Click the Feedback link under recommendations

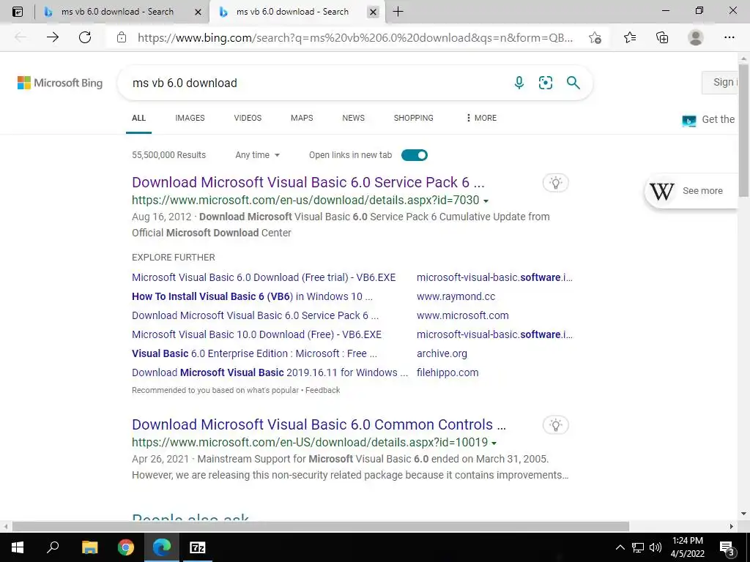(323, 390)
